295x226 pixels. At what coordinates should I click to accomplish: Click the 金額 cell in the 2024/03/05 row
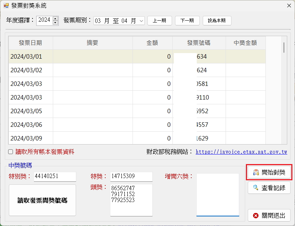152,111
